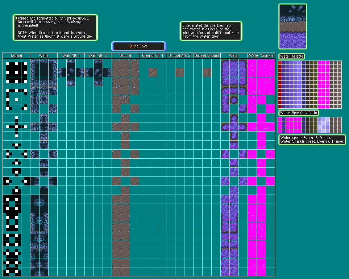The image size is (349, 279).
Task: Pick a color from the Water palette grid
Action: coord(309,84)
